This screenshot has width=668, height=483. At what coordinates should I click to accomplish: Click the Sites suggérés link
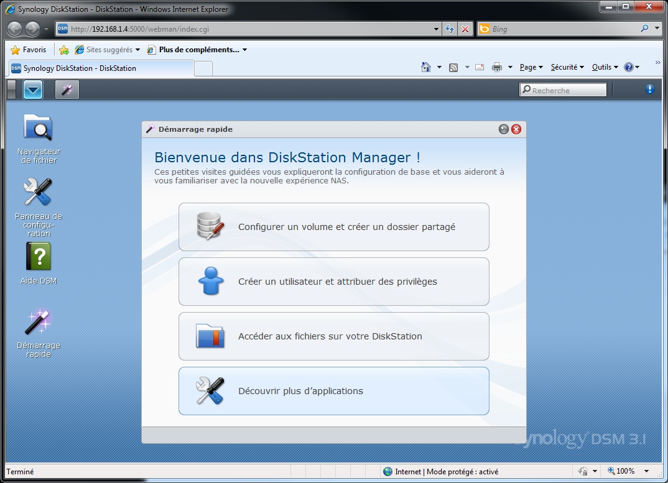[104, 50]
